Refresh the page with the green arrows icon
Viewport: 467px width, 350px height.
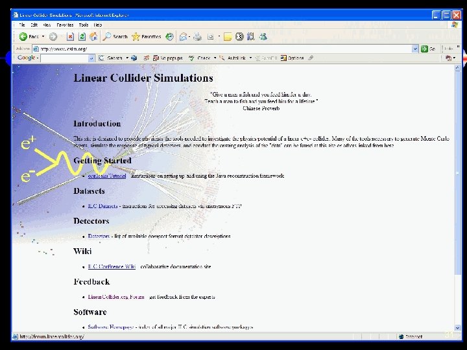coord(82,36)
